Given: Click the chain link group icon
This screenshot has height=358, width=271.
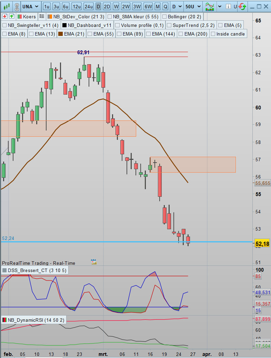Looking at the screenshot, I should [x=17, y=7].
